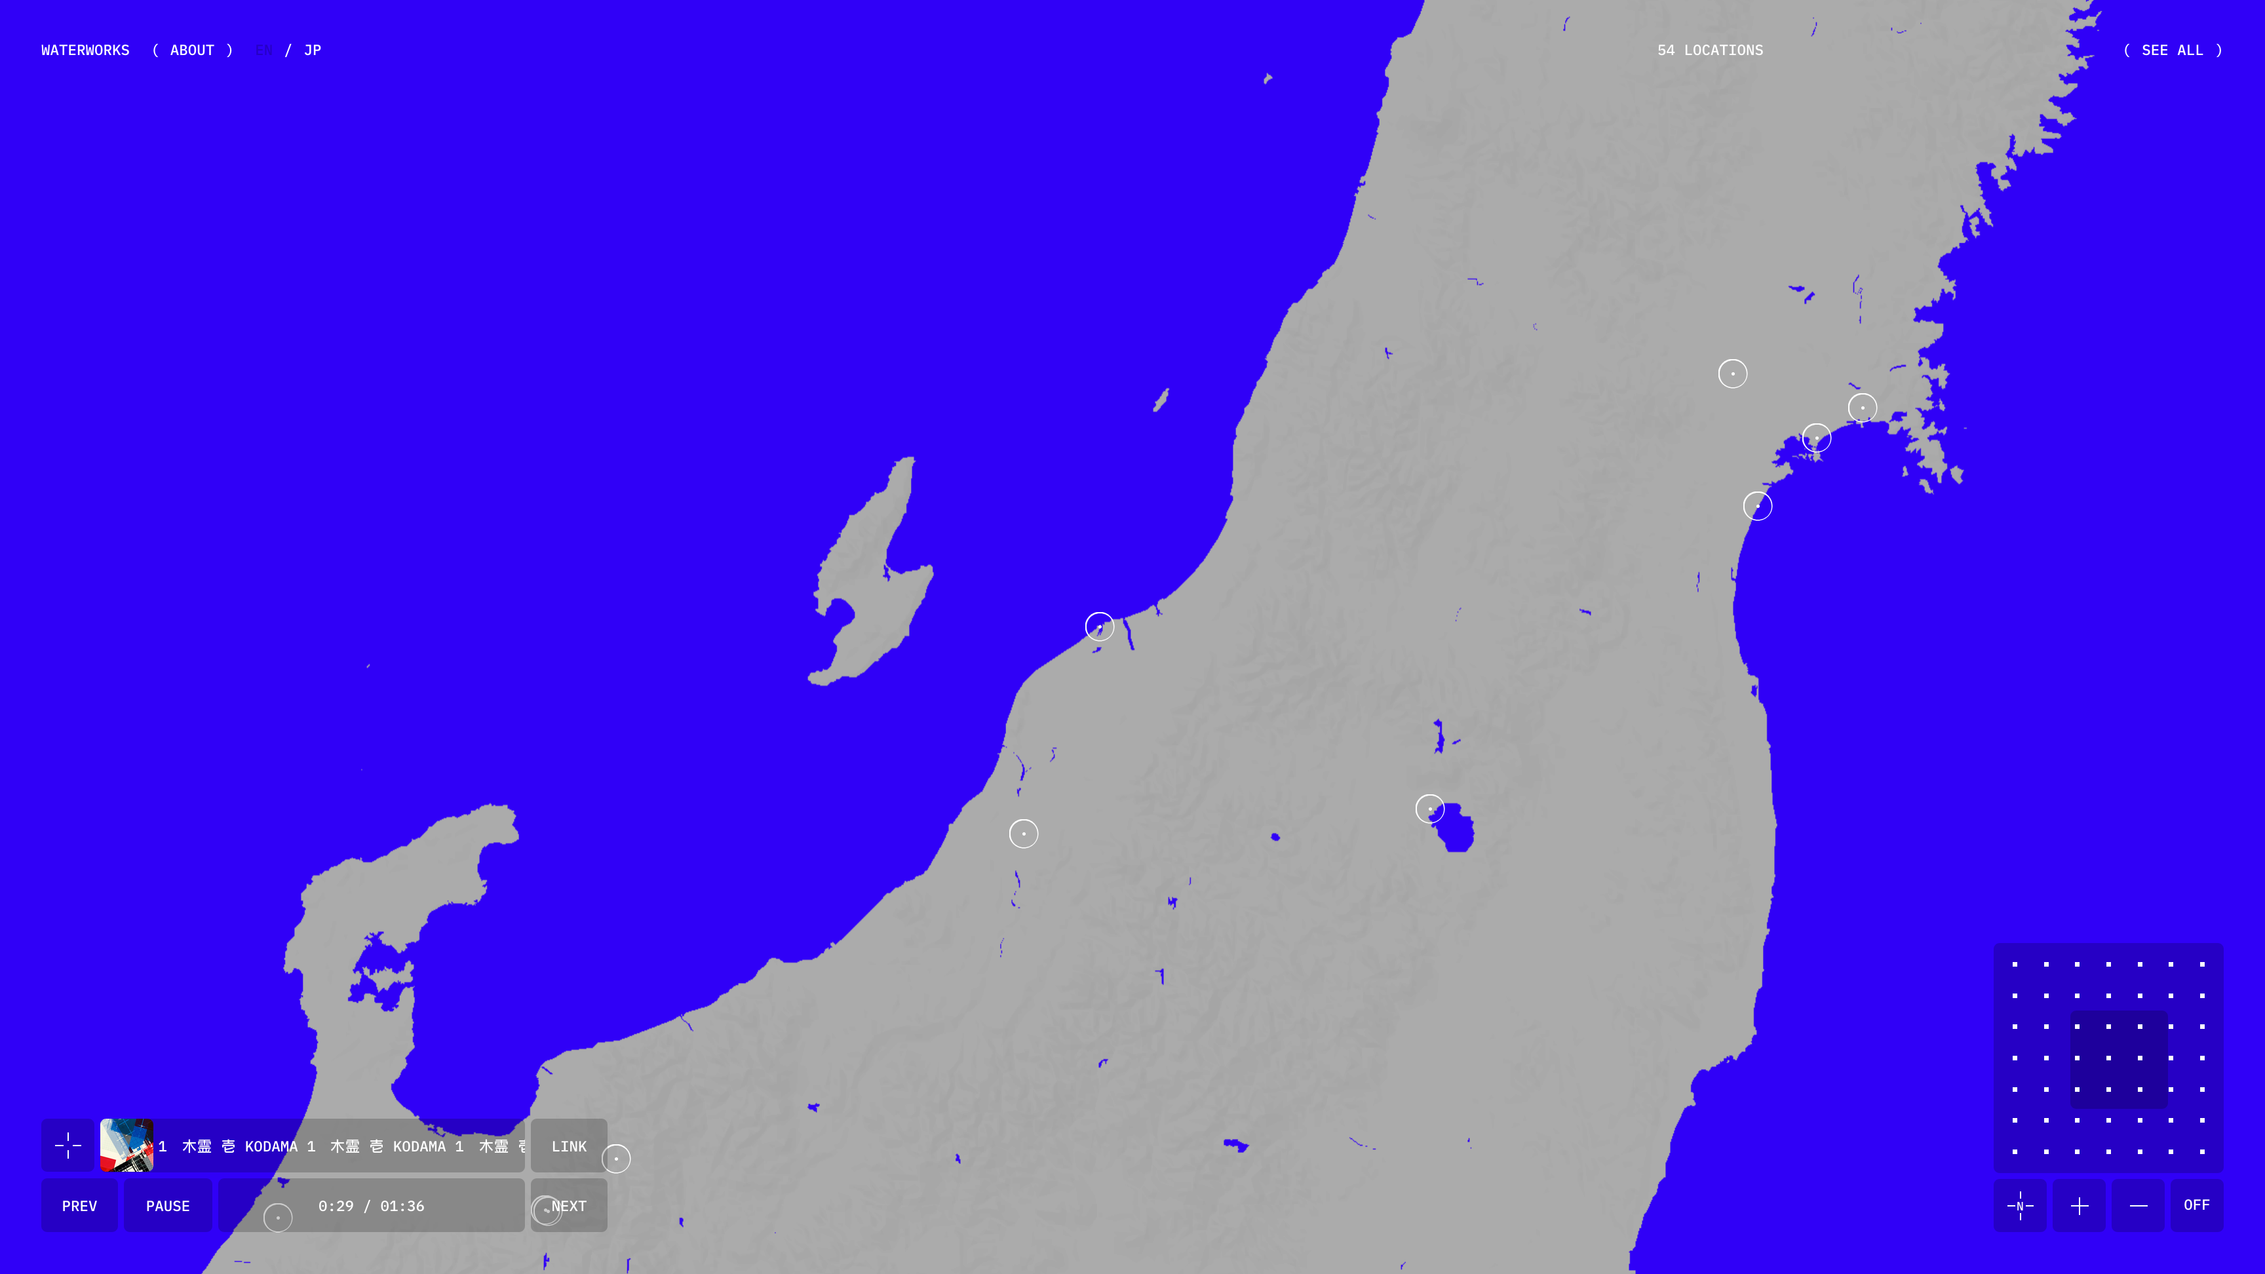Click the Kodama album art thumbnail
The image size is (2265, 1274).
[126, 1146]
